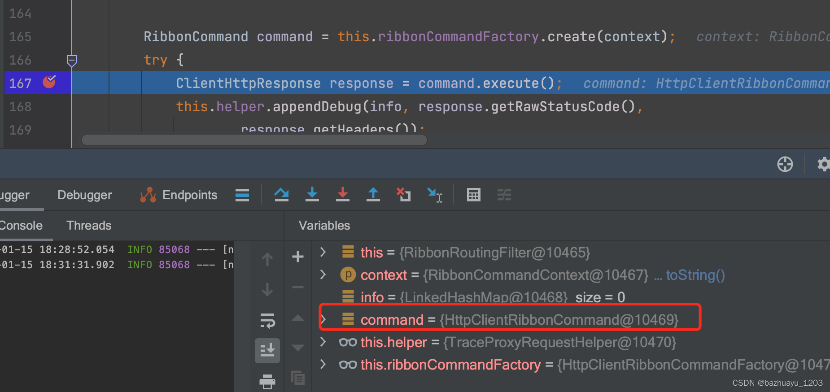The image size is (830, 392).
Task: Click the Step Into button
Action: click(x=312, y=195)
